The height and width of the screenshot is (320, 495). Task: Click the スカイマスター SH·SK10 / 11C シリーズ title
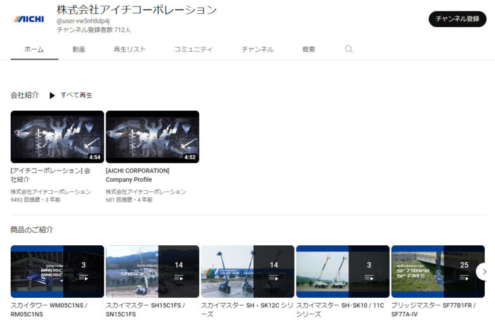[340, 310]
